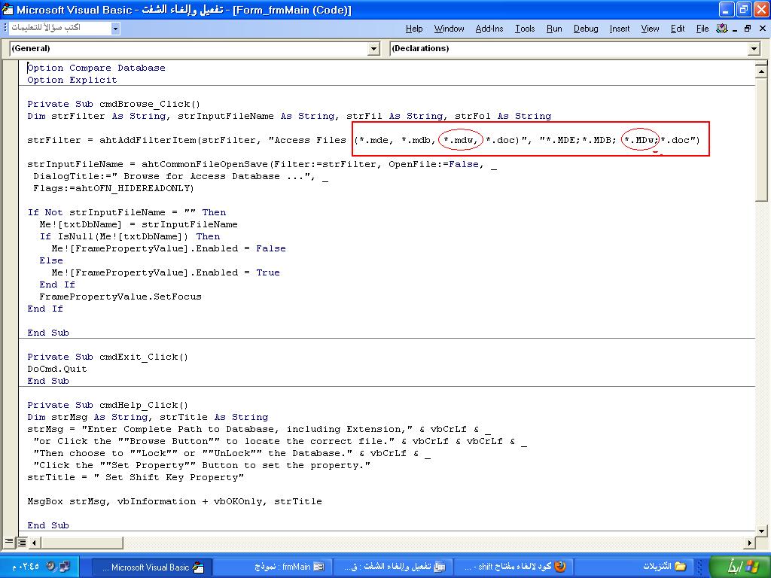Click the 'Me![txtDbName] = strInputFileName' line
Image resolution: width=771 pixels, height=578 pixels.
(139, 224)
